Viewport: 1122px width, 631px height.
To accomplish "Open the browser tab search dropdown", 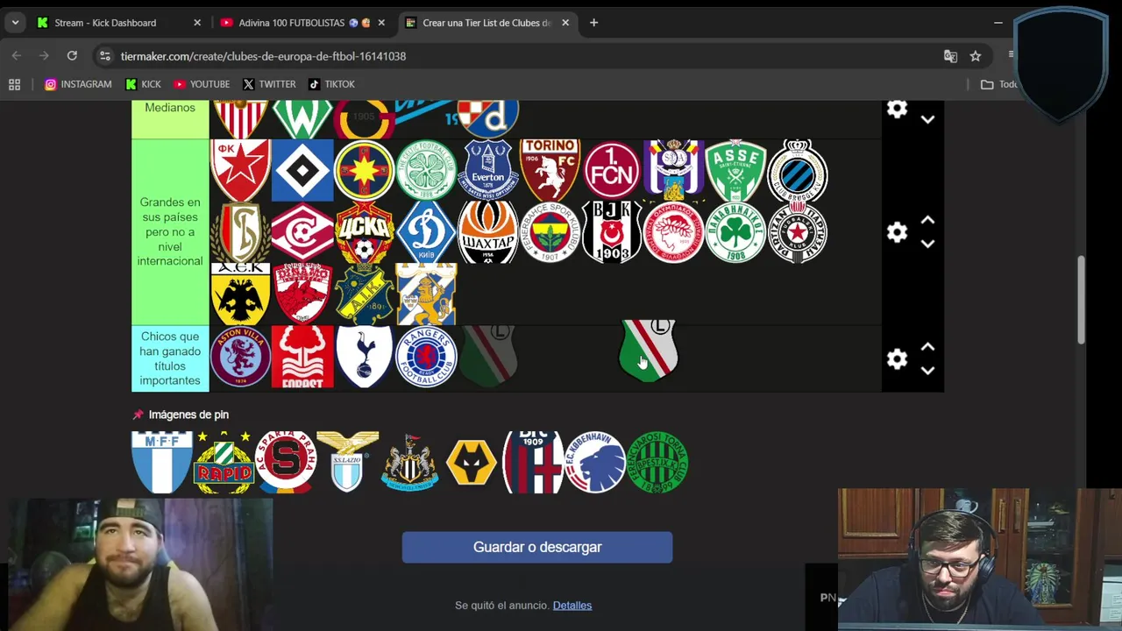I will coord(15,23).
